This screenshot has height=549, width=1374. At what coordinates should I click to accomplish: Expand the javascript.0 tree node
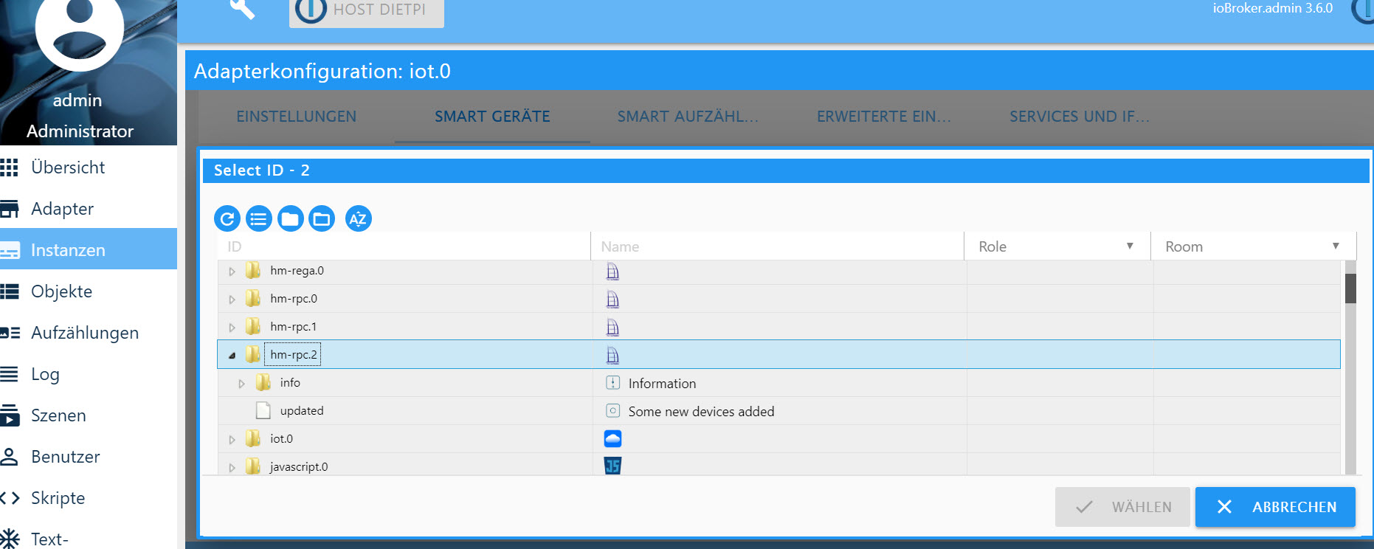pyautogui.click(x=232, y=468)
